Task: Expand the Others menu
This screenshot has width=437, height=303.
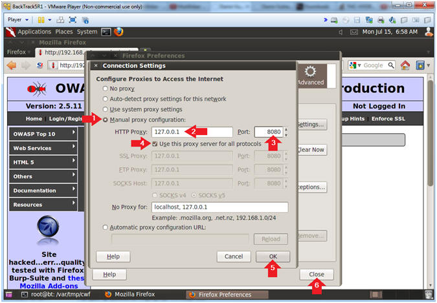Action: coord(43,176)
